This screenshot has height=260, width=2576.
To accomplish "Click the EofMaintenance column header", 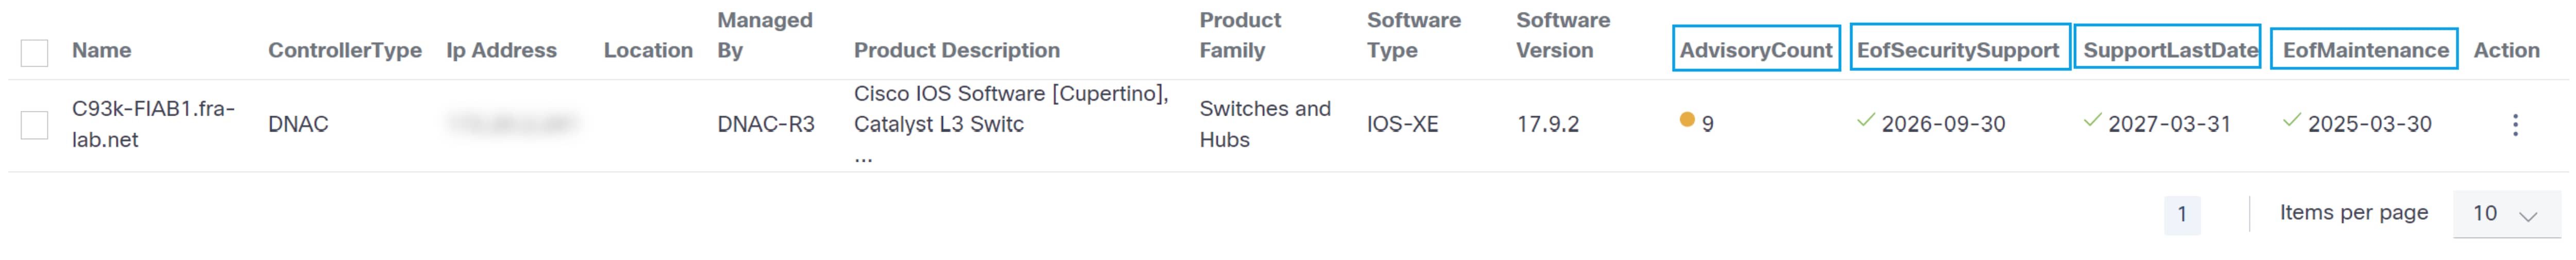I will click(2365, 50).
